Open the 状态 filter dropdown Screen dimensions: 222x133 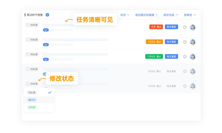click(x=125, y=15)
